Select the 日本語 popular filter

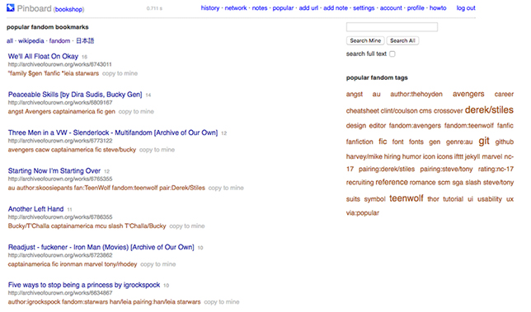[x=85, y=41]
